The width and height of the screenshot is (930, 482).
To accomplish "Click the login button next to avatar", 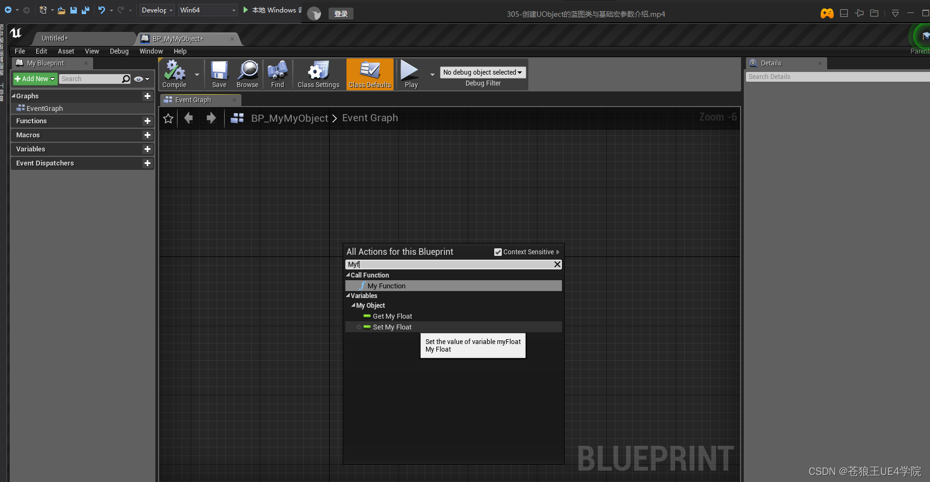I will tap(341, 14).
